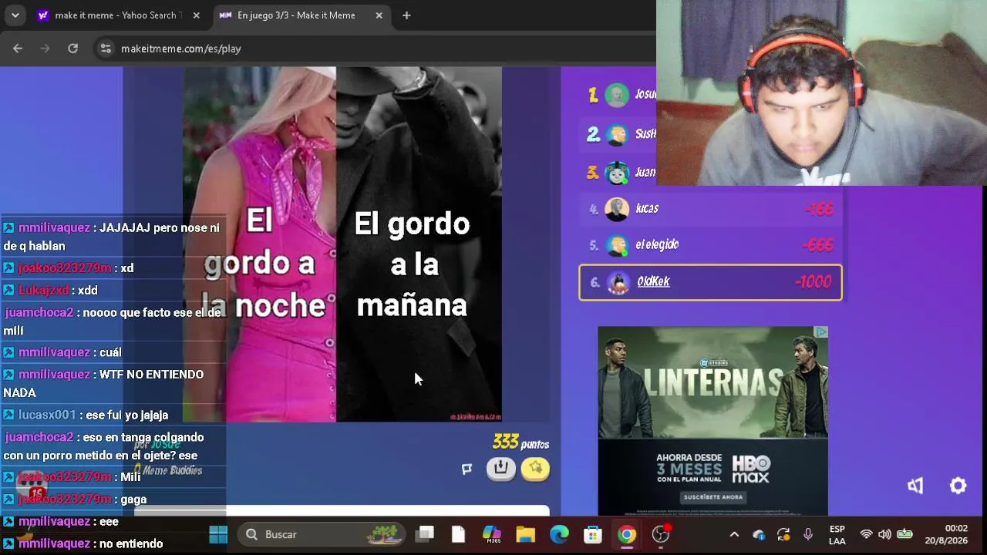Viewport: 987px width, 555px height.
Task: Select the En juego 3/3 Make it Meme tab
Action: (301, 15)
